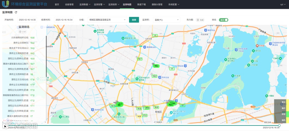Viewport: 289px width, 131px height.
Task: Select ranking row 黄桥立交北转西匝道
Action: (22, 85)
